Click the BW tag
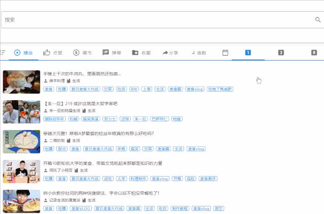 134,89
